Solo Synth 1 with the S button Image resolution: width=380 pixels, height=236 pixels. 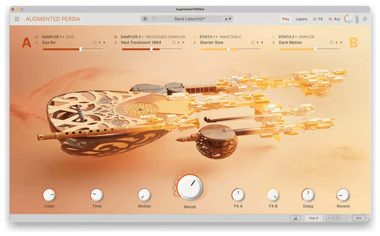(194, 42)
